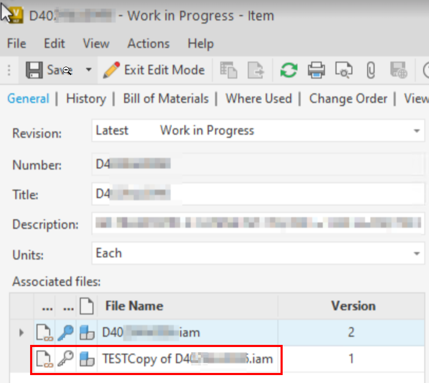This screenshot has height=383, width=429.
Task: Select the Copy Item toolbar icon
Action: (x=228, y=70)
